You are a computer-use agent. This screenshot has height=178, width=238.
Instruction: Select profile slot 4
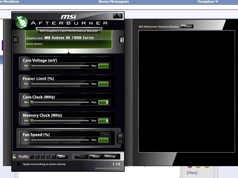click(x=48, y=157)
